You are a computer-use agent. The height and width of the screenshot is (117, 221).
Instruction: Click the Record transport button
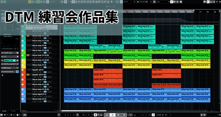(x=124, y=115)
